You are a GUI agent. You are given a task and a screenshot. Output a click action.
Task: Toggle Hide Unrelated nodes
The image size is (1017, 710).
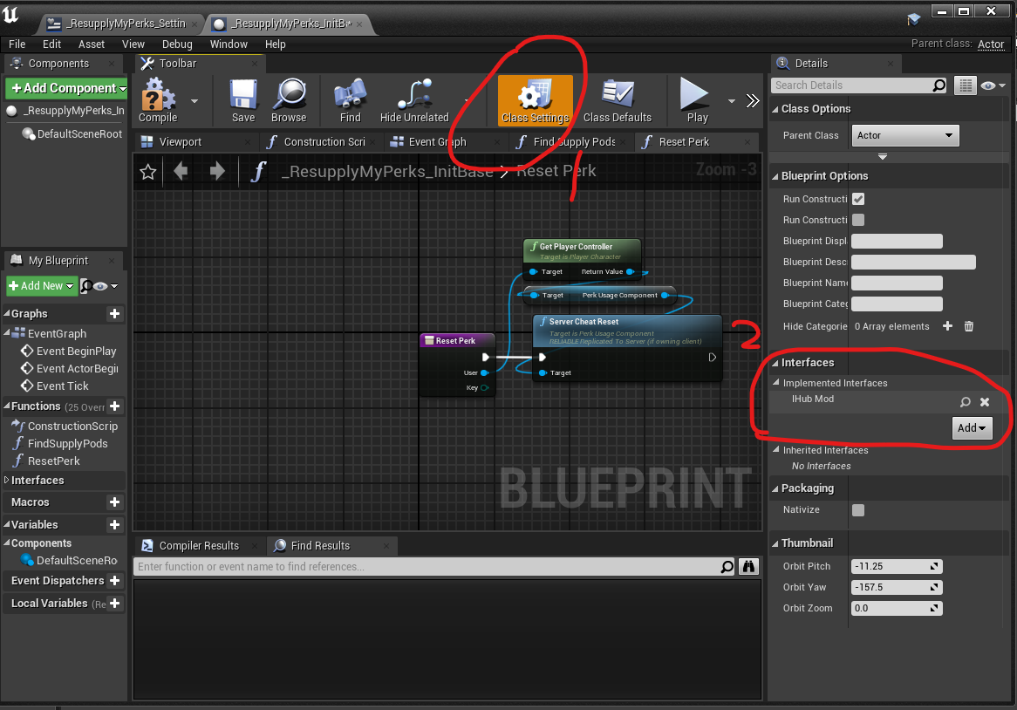click(414, 100)
